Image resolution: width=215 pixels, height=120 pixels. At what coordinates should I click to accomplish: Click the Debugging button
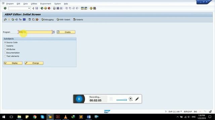[x=47, y=20]
